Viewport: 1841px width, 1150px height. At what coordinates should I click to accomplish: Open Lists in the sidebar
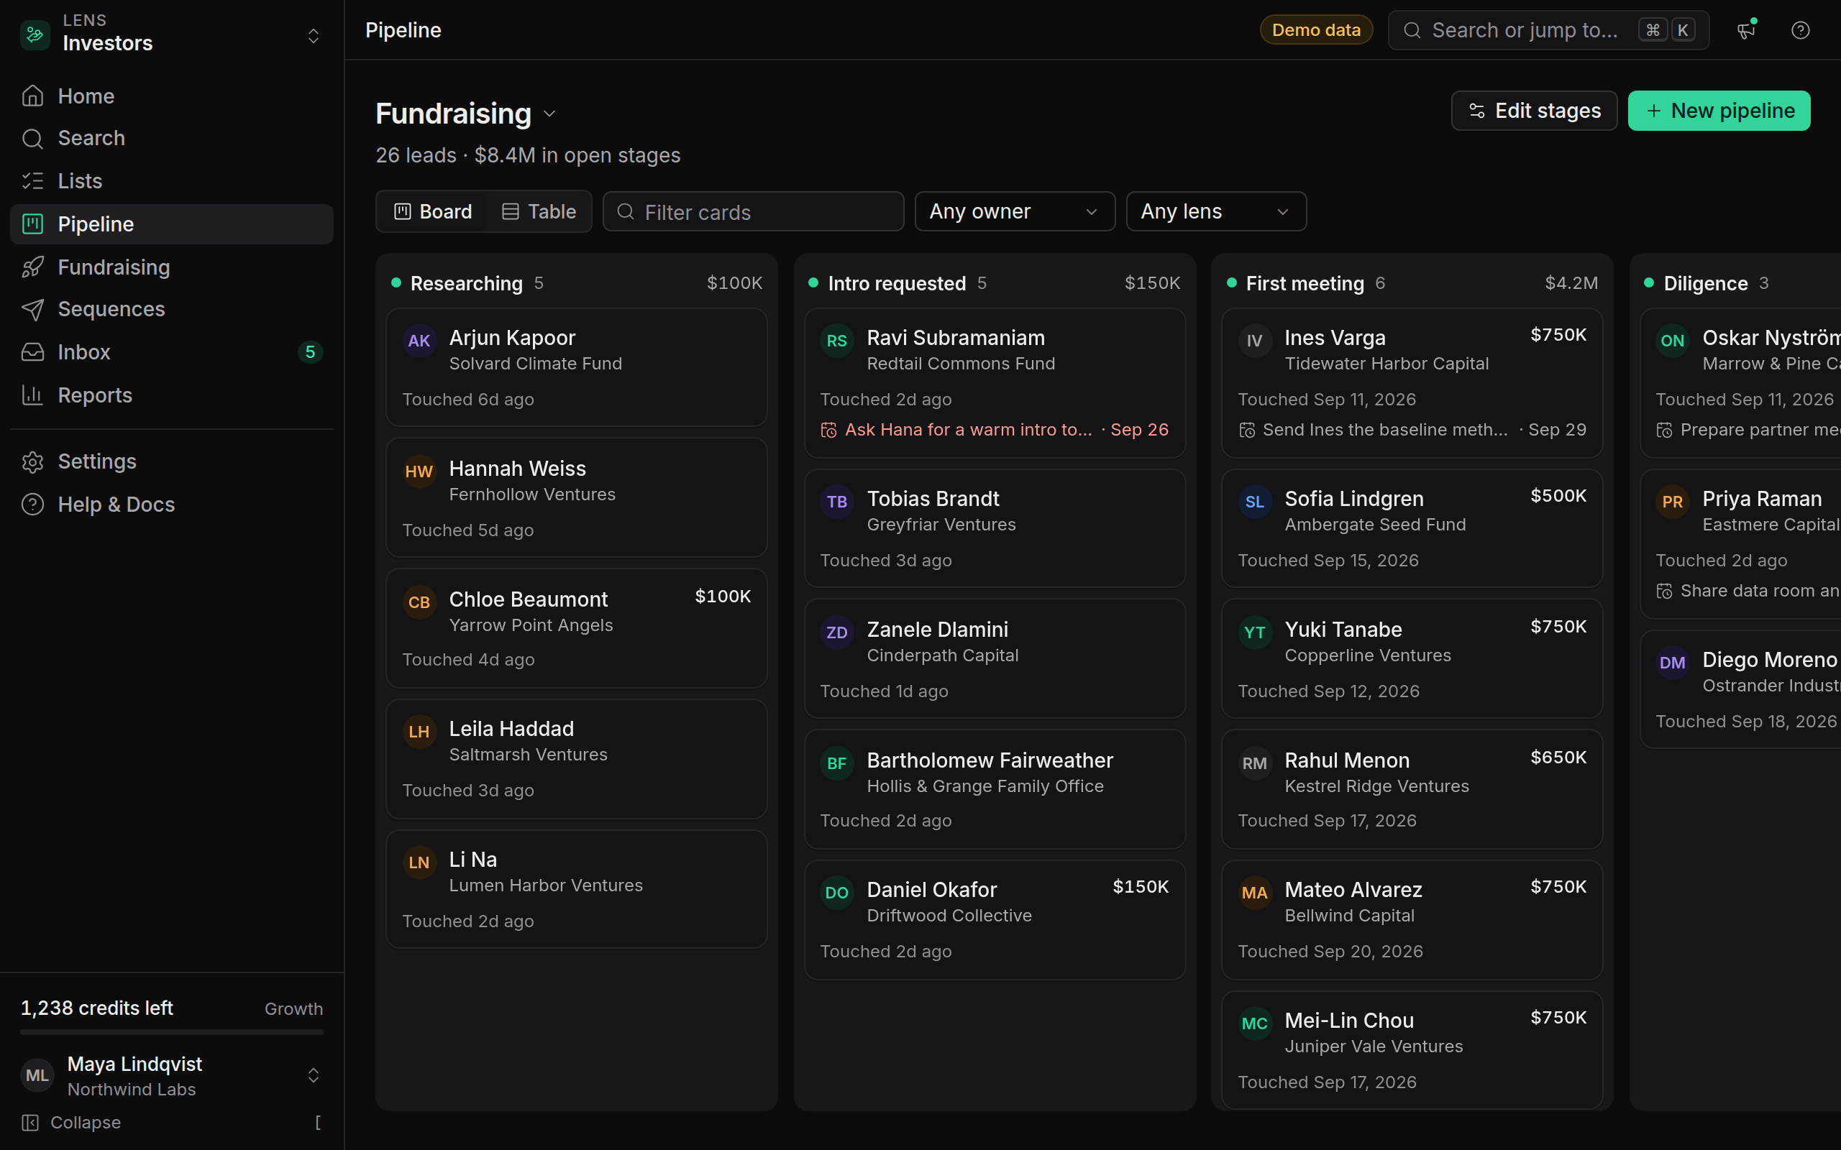click(172, 181)
